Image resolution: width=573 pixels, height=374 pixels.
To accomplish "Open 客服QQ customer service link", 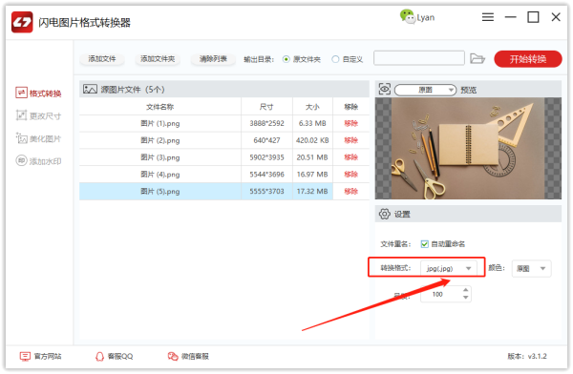I will (x=114, y=356).
